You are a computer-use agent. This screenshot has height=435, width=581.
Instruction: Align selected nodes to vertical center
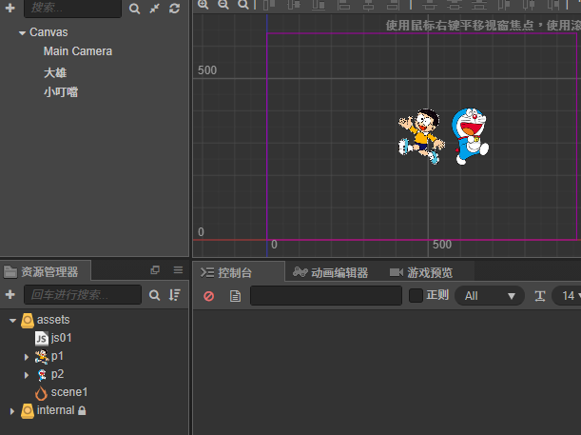pos(294,5)
